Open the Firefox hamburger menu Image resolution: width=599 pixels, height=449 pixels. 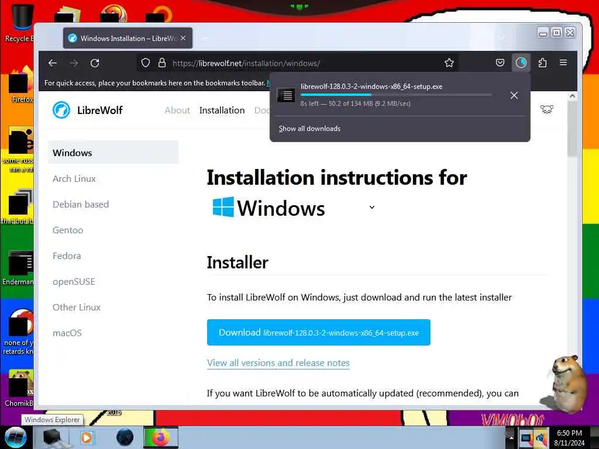[x=563, y=63]
